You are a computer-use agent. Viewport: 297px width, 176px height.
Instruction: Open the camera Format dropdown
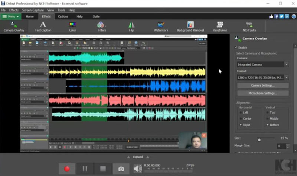pos(262,77)
